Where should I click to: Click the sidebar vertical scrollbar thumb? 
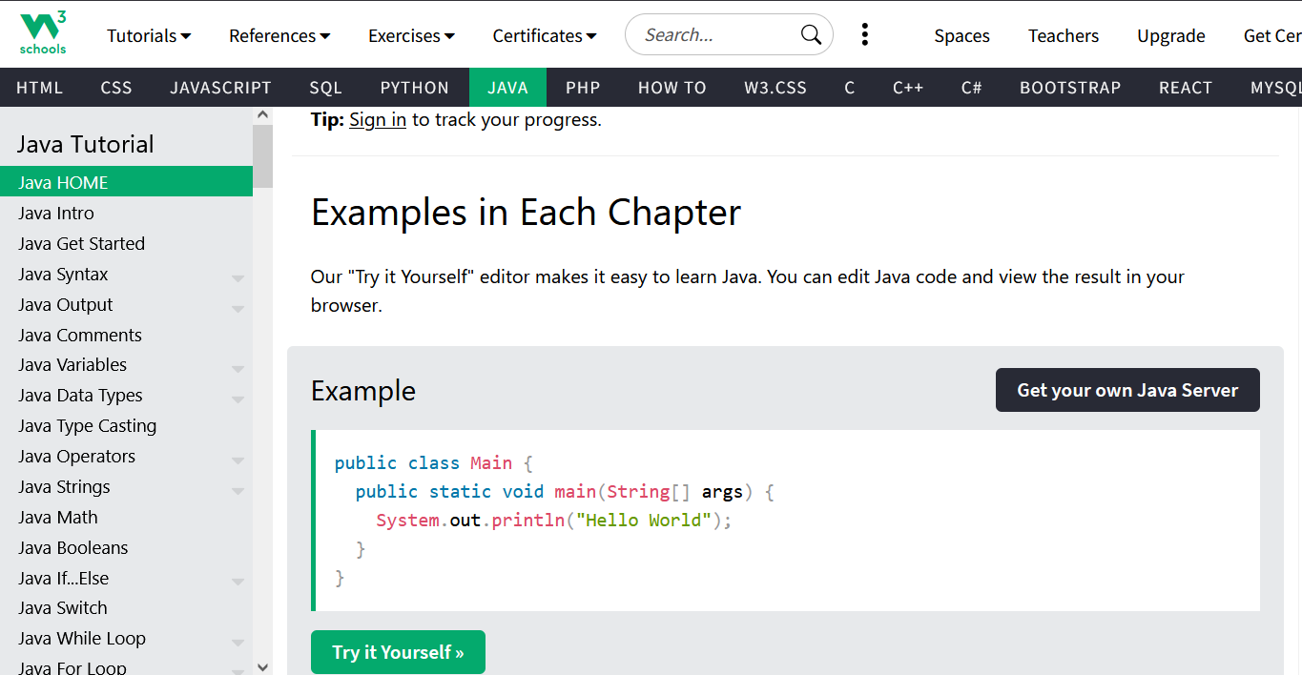(x=262, y=155)
